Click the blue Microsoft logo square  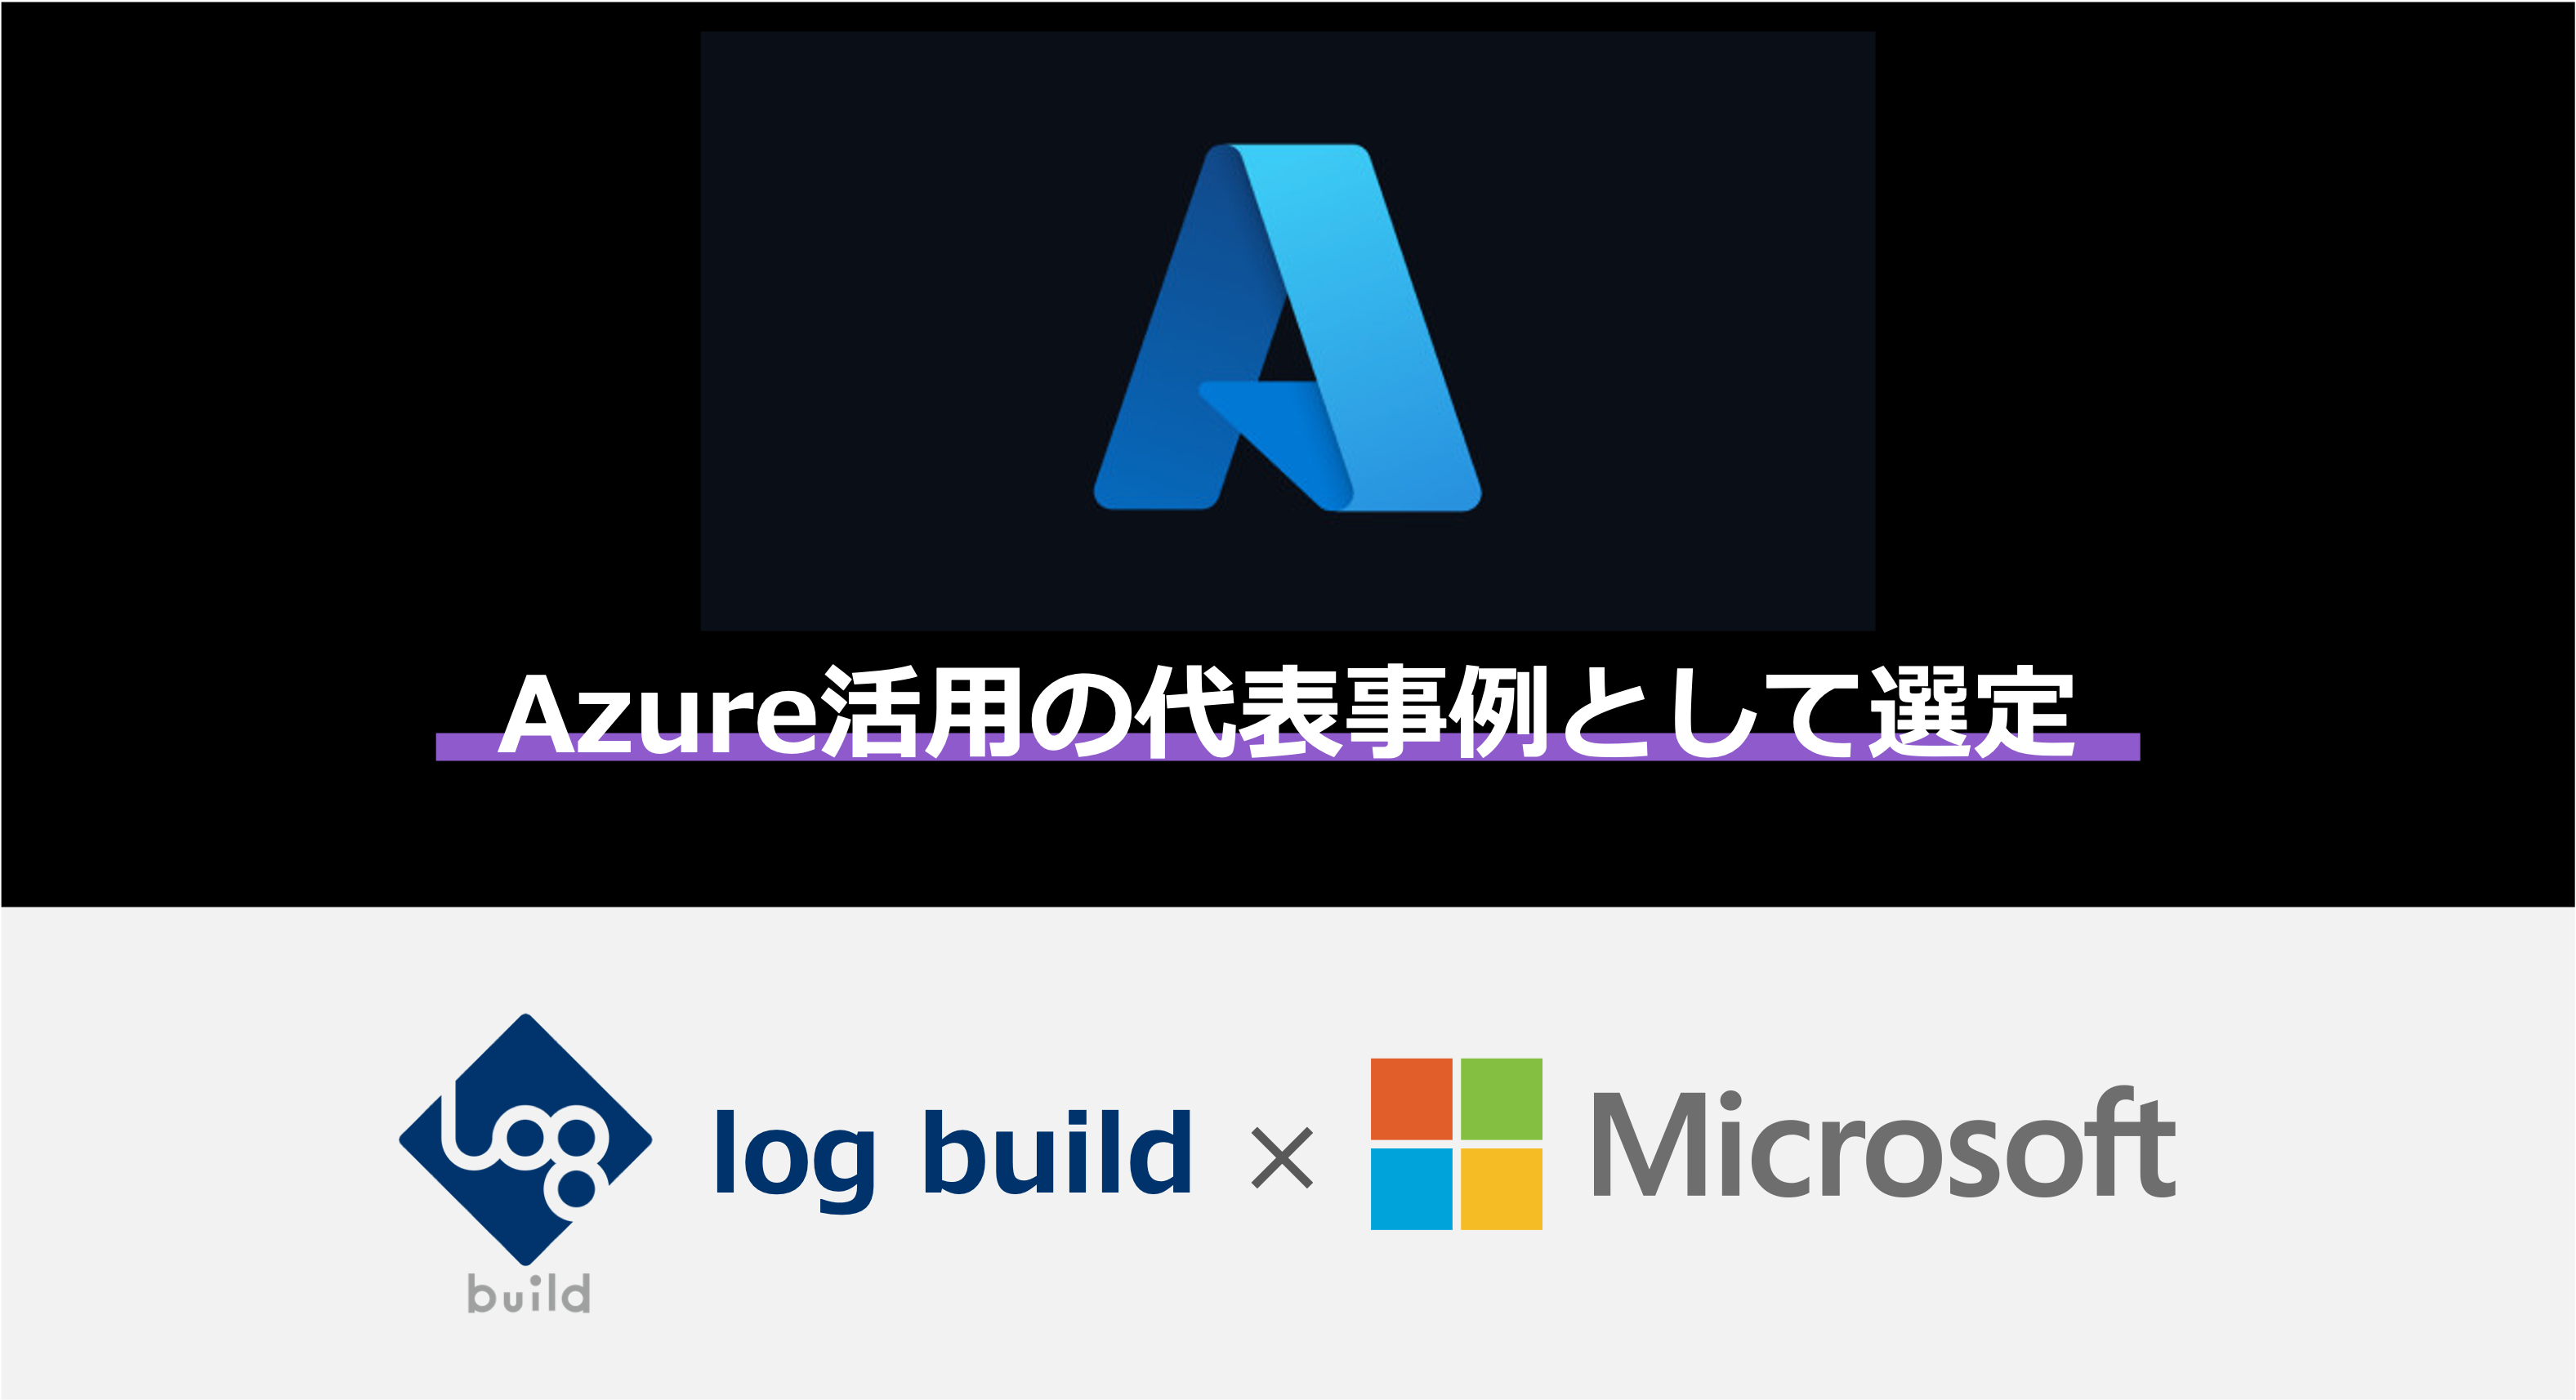point(1411,1188)
